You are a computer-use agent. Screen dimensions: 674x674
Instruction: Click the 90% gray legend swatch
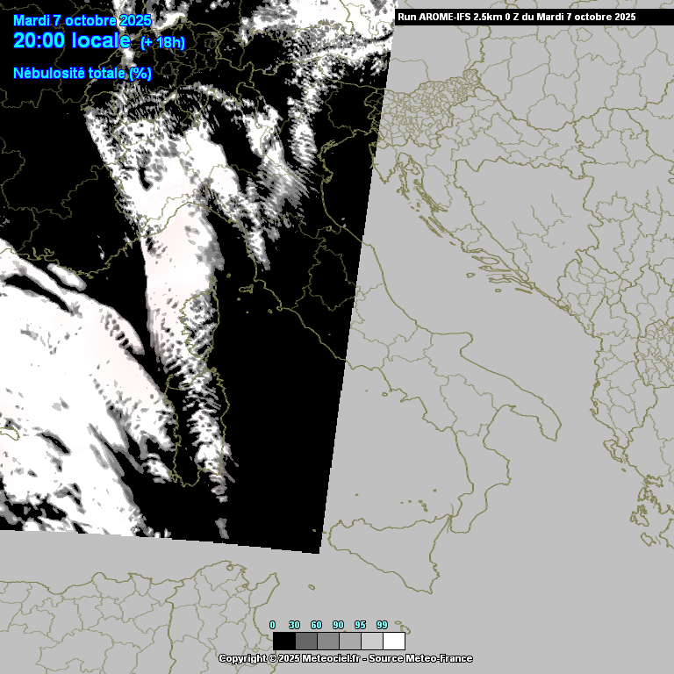[x=349, y=641]
